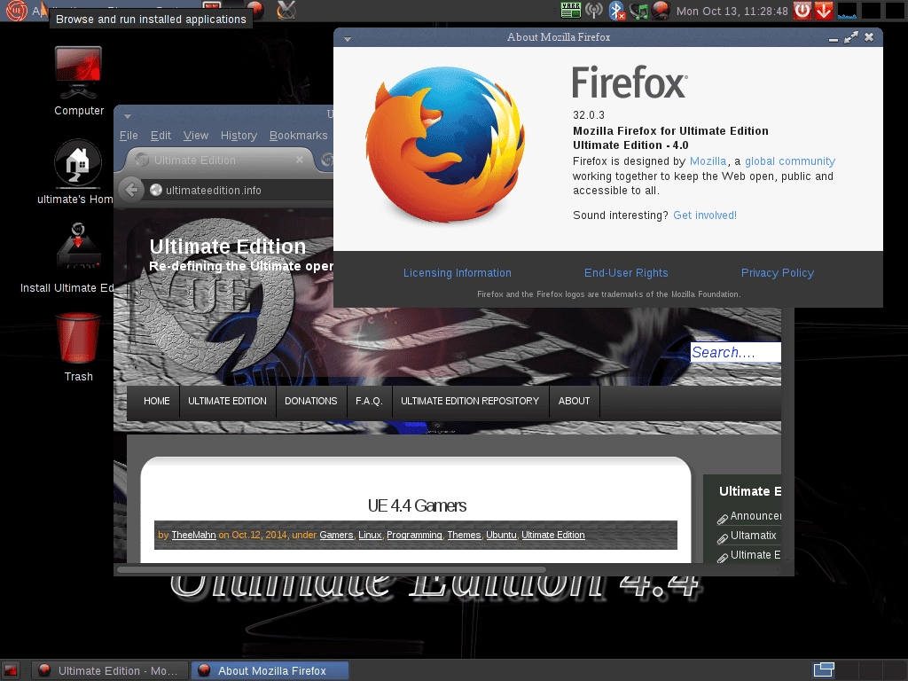Open the Edit menu in Firefox
Image resolution: width=908 pixels, height=681 pixels.
pyautogui.click(x=160, y=136)
